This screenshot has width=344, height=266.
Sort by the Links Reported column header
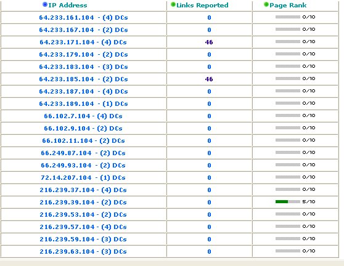click(202, 6)
